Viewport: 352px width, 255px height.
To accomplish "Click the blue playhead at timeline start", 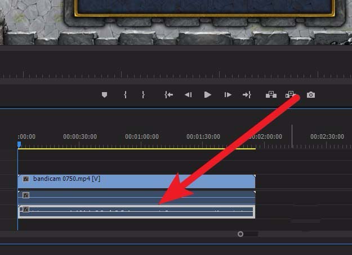I will (x=19, y=144).
